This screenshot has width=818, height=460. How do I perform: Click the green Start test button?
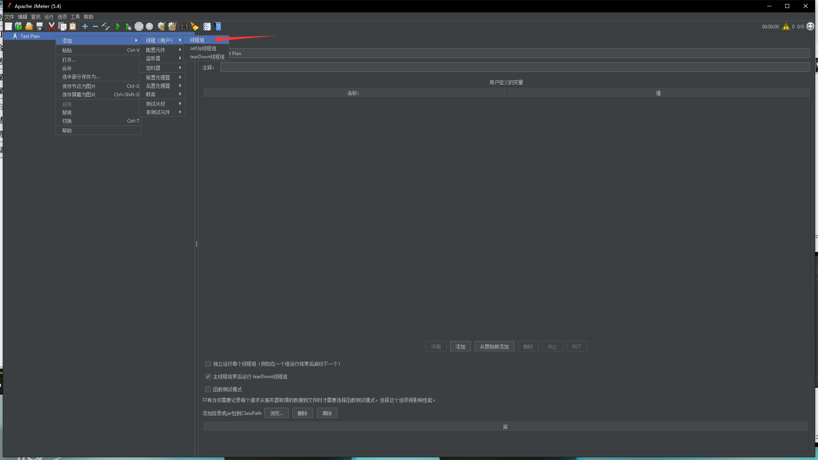(118, 26)
